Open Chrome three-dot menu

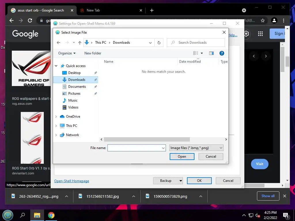click(283, 20)
